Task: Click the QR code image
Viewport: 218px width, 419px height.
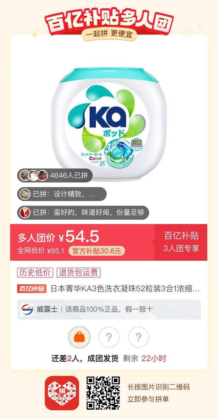Action: [103, 393]
